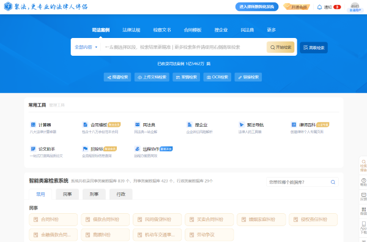
Task: Click the database search magnifier icon
Action: 333,182
